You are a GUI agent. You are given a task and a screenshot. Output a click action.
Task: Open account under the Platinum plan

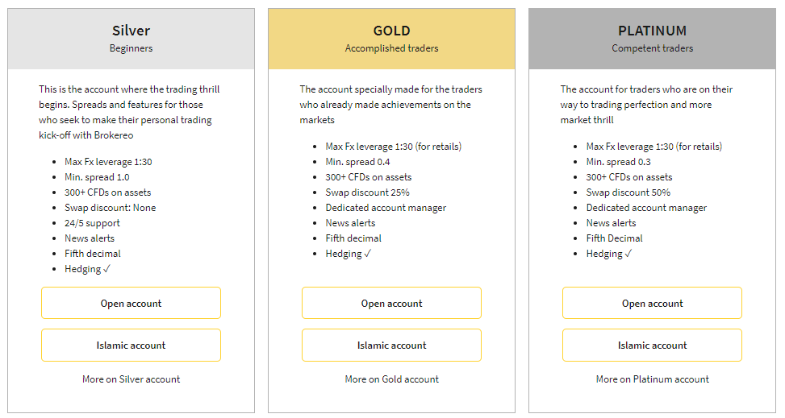click(x=652, y=304)
